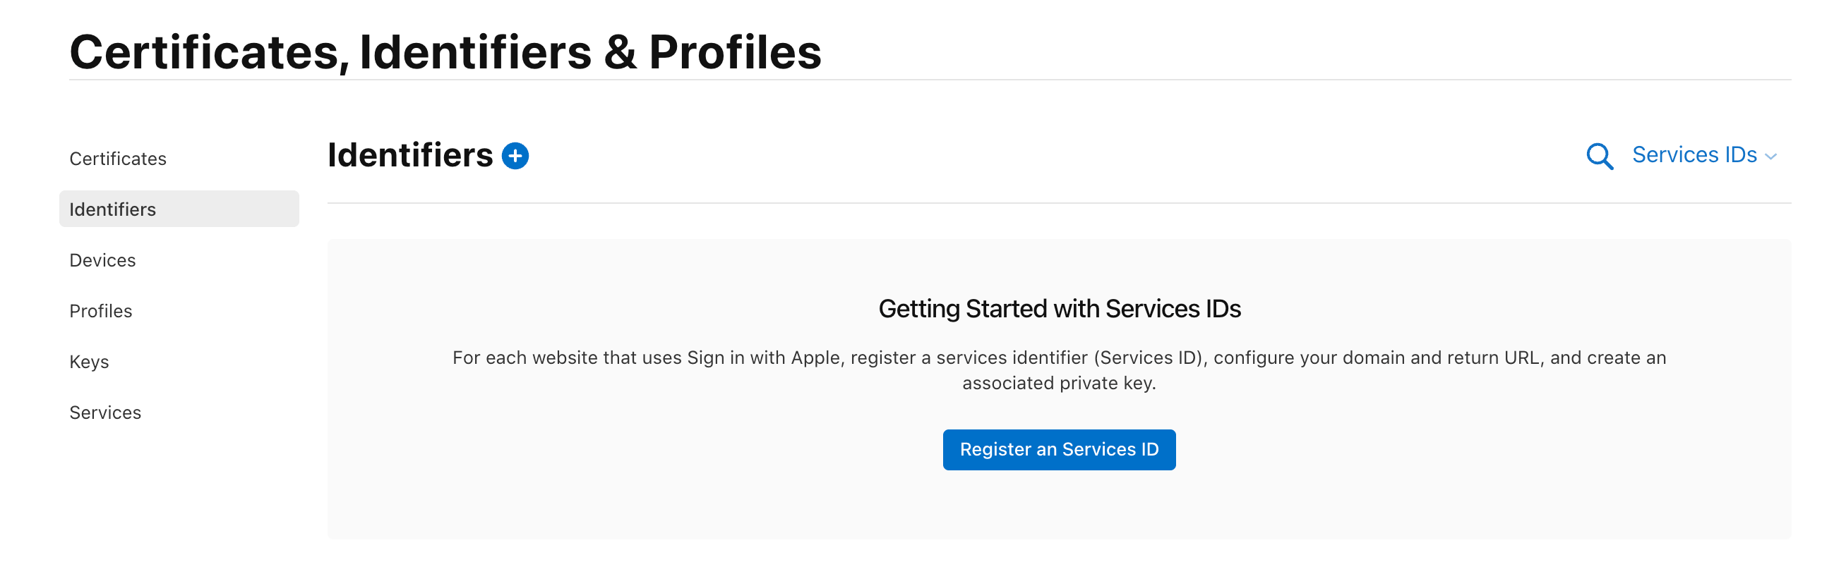The width and height of the screenshot is (1834, 574).
Task: Click the description paragraph about Sign in with Apple
Action: 1059,370
